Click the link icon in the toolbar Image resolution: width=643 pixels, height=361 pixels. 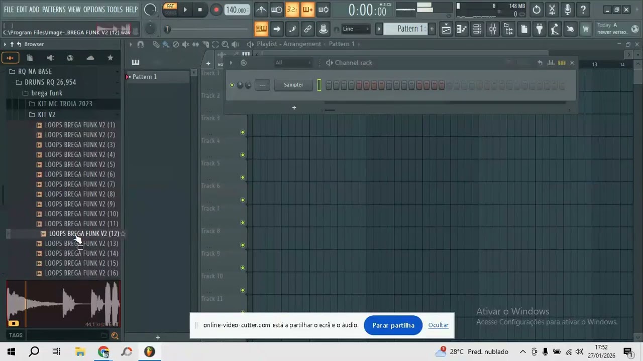point(308,30)
